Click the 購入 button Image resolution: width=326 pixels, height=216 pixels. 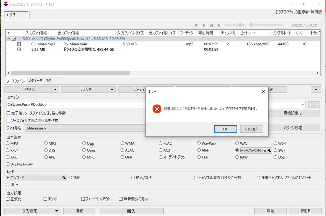click(x=131, y=211)
